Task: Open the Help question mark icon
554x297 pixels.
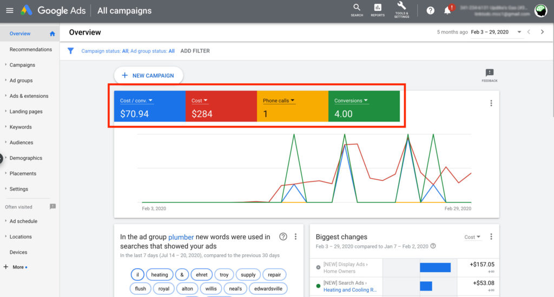Action: point(430,11)
